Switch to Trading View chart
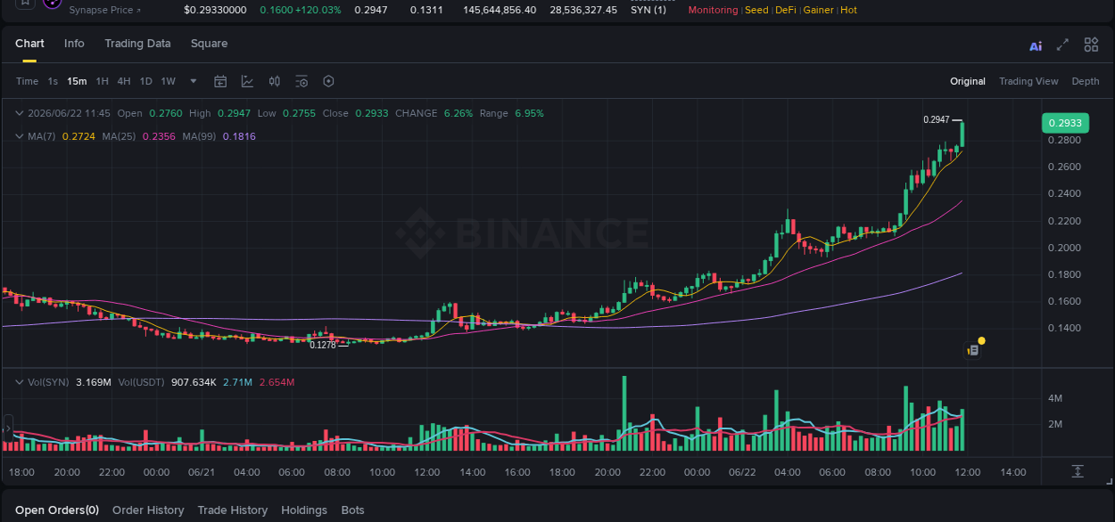The height and width of the screenshot is (522, 1115). point(1028,81)
